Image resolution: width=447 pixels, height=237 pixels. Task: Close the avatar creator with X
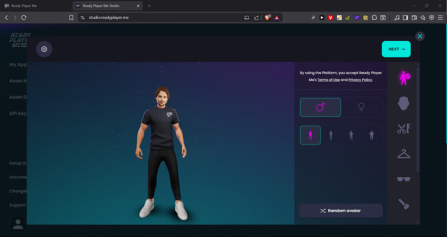tap(420, 36)
